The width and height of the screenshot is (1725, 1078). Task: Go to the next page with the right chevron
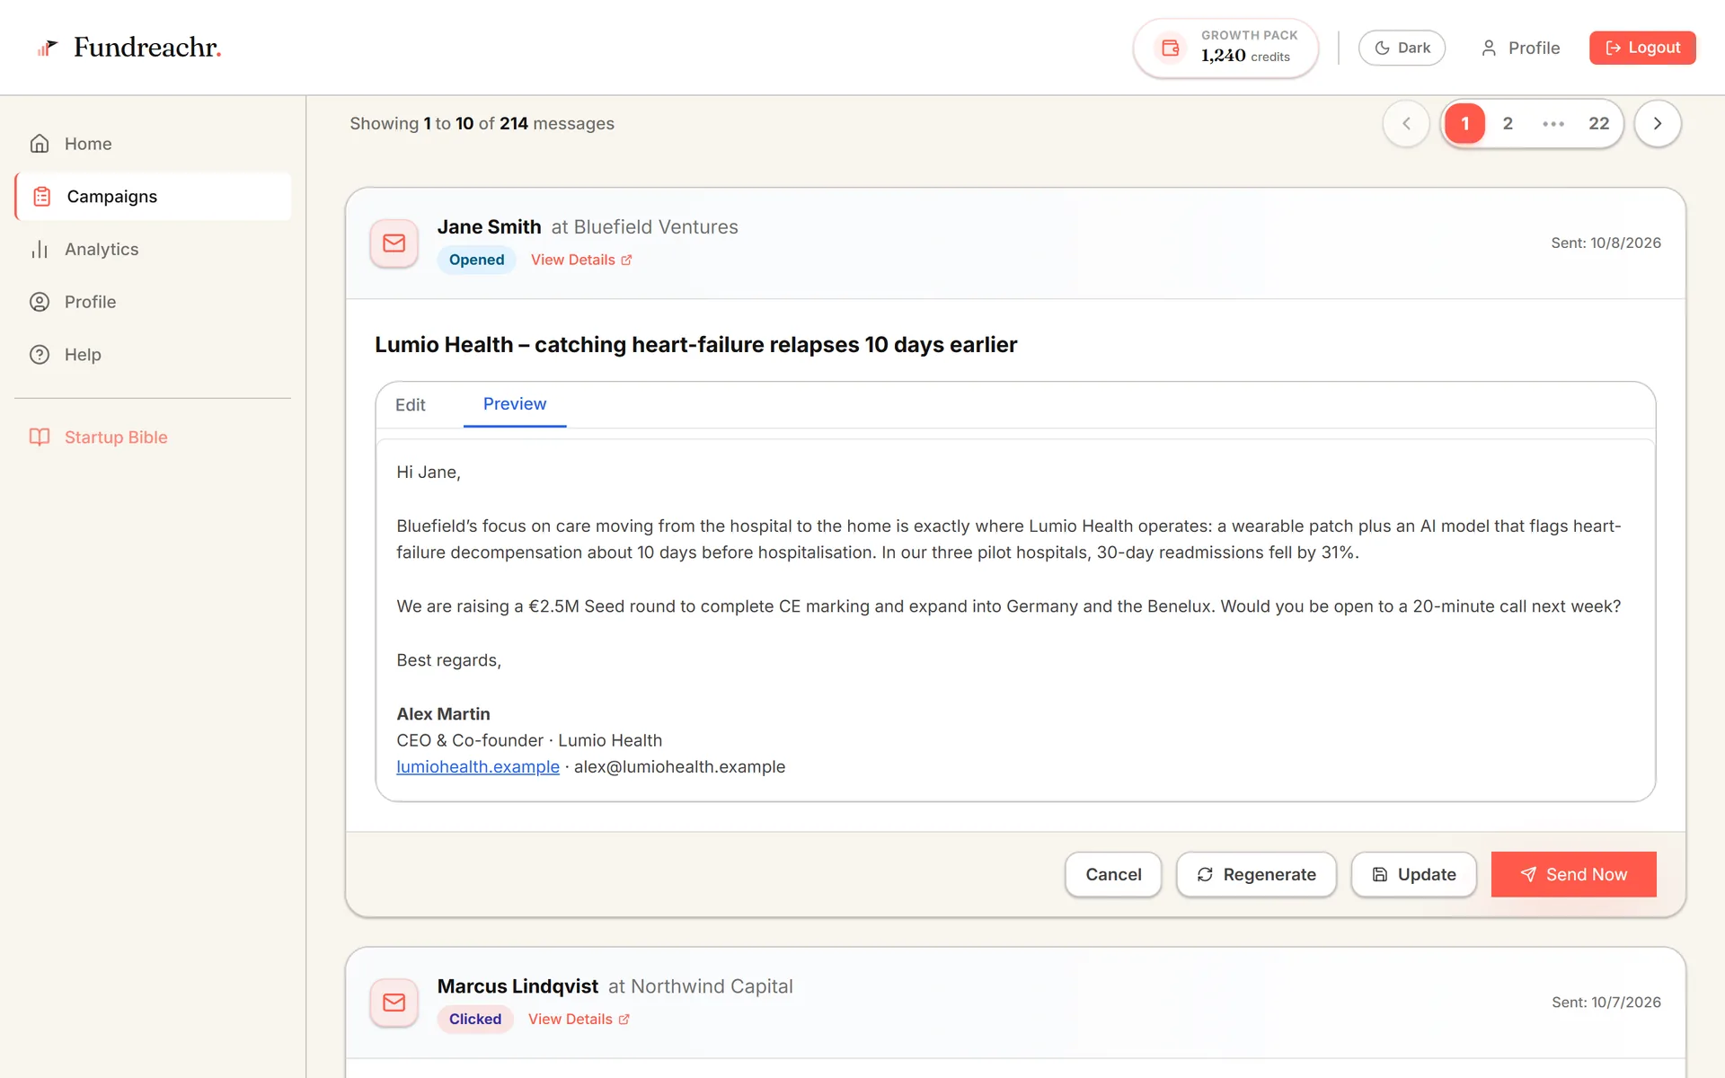[x=1658, y=124]
